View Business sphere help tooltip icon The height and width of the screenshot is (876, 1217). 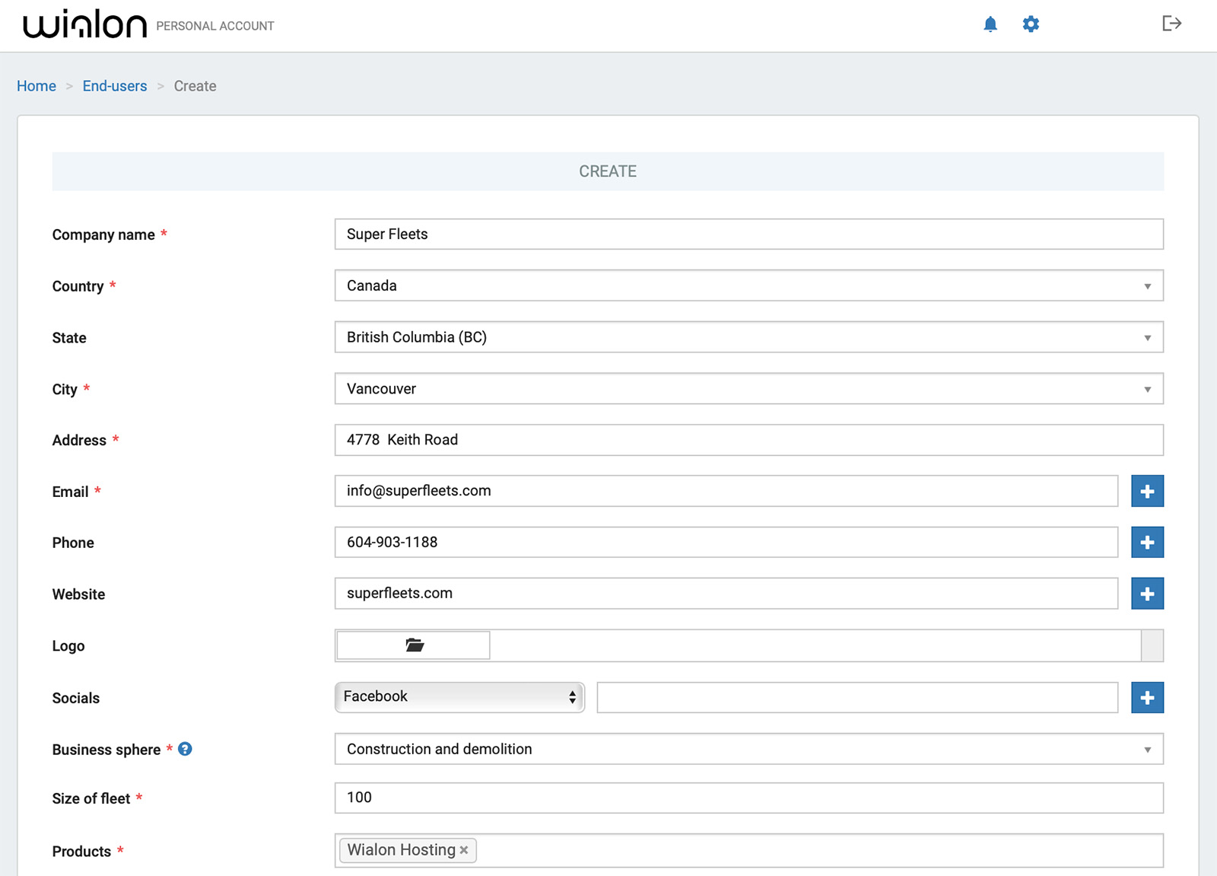(185, 750)
